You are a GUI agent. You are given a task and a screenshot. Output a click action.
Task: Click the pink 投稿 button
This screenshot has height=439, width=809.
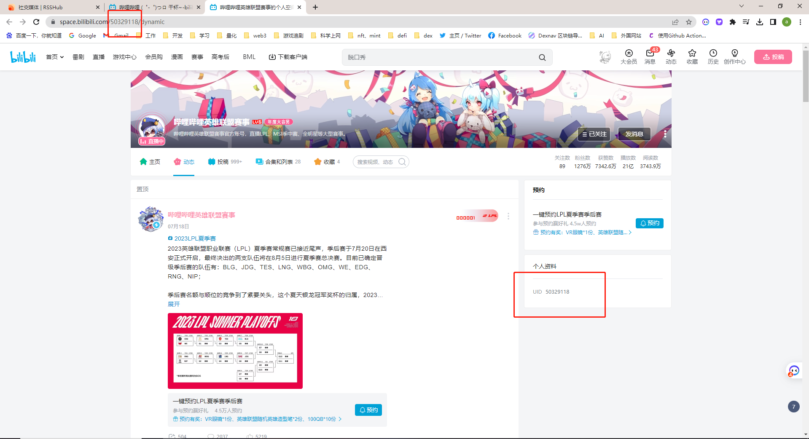pyautogui.click(x=773, y=57)
